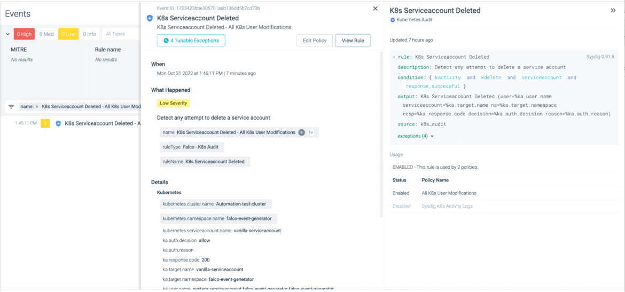The image size is (625, 292).
Task: Click kubernetes.serviceaccount.name vanilla-serviceaccount value
Action: point(257,231)
